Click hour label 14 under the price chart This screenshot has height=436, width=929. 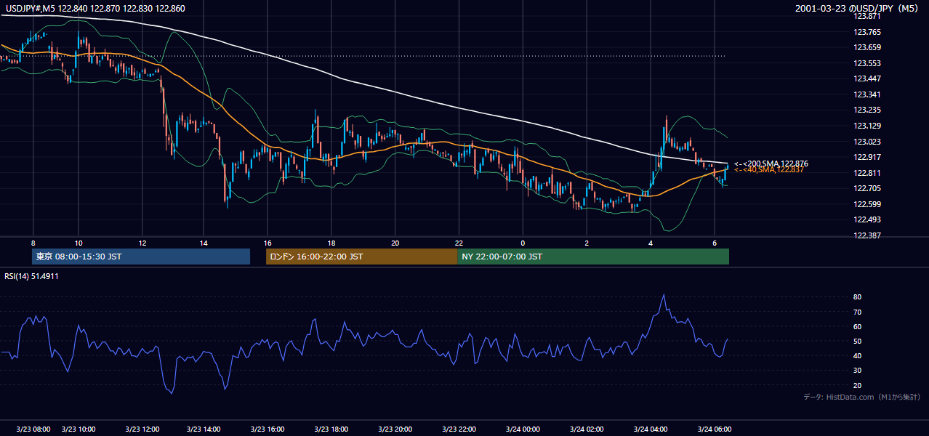pyautogui.click(x=204, y=243)
